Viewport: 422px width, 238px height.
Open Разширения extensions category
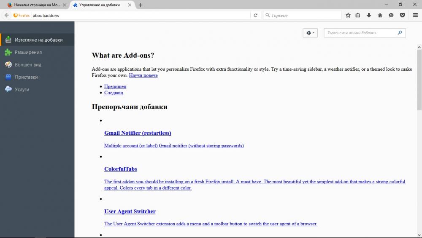[x=37, y=52]
